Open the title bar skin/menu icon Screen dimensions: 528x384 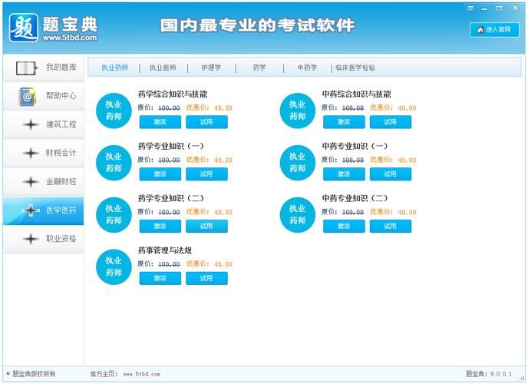pos(470,8)
